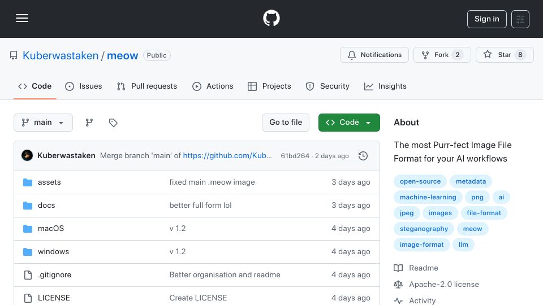This screenshot has height=305, width=543.
Task: Click the Notifications button
Action: tap(374, 55)
